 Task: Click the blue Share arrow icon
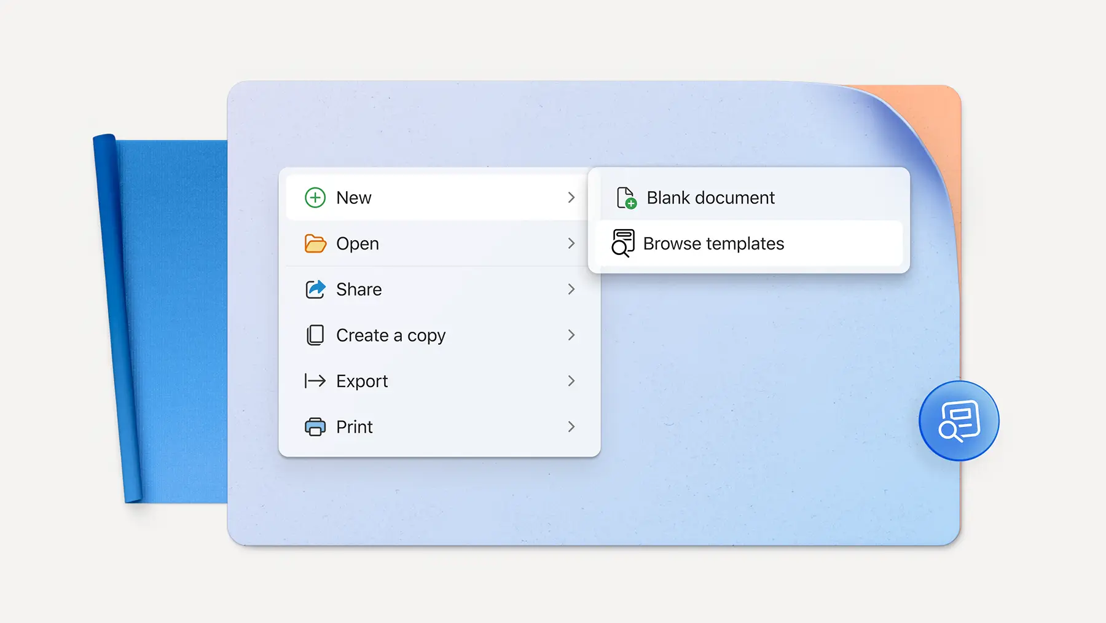pyautogui.click(x=315, y=289)
